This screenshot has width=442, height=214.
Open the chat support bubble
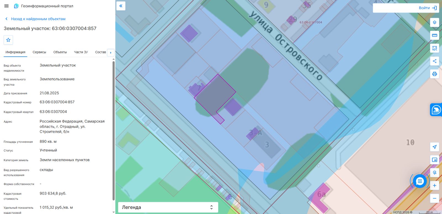[420, 181]
